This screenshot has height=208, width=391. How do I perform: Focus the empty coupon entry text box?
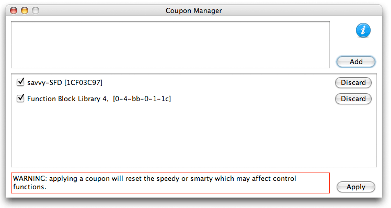pyautogui.click(x=170, y=45)
